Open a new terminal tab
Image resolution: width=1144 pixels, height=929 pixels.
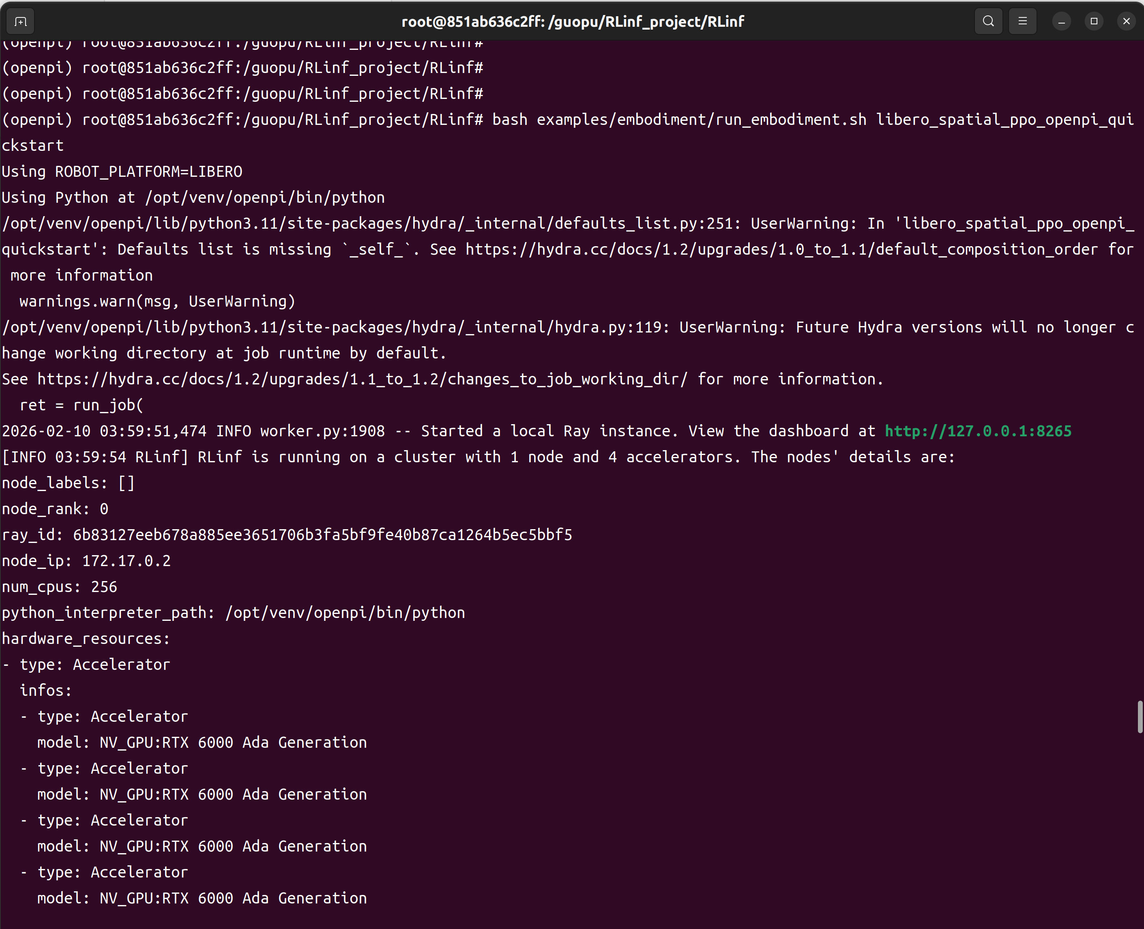pos(20,21)
